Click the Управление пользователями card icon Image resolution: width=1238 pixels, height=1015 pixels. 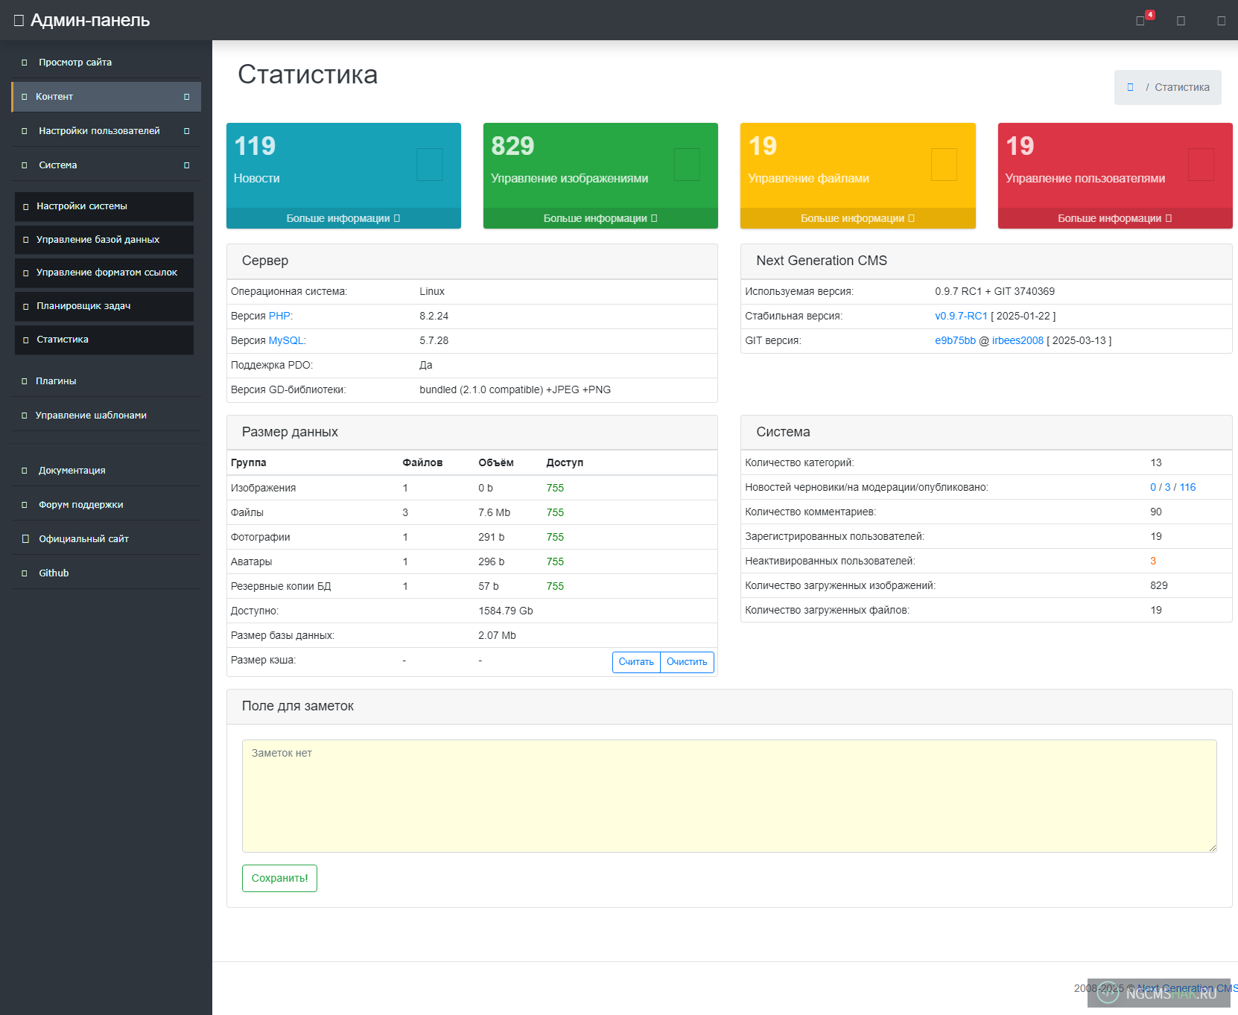(1201, 164)
